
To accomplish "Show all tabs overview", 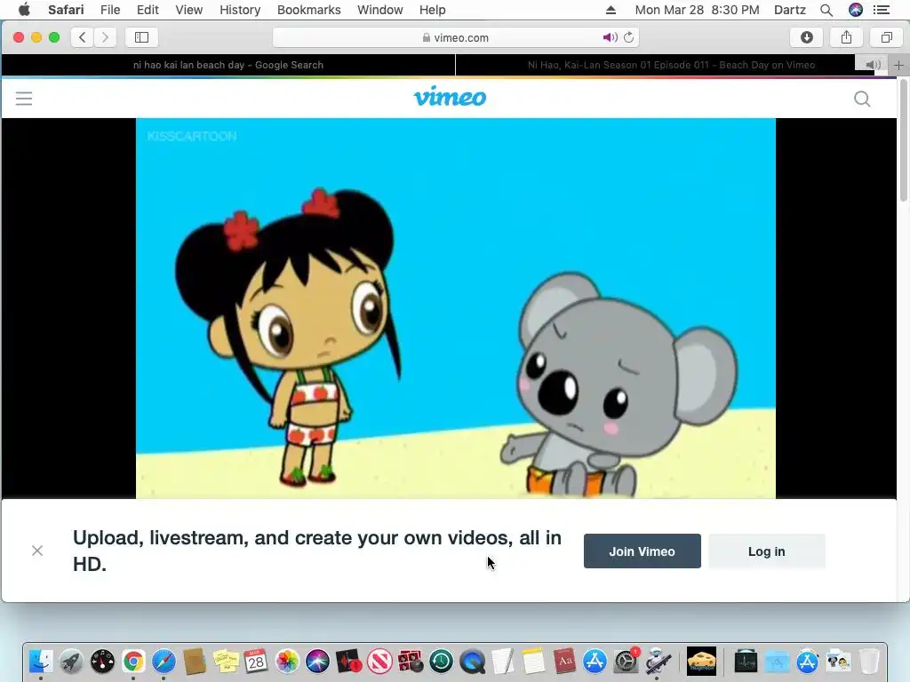I will (886, 37).
